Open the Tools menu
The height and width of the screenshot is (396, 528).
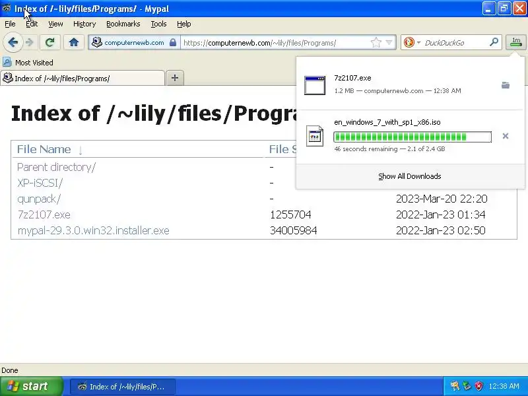click(158, 24)
